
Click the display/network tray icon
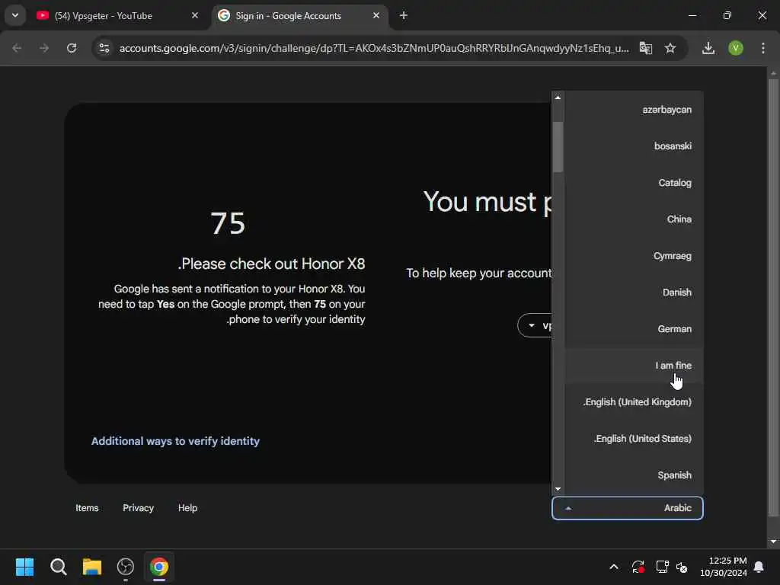click(x=662, y=567)
